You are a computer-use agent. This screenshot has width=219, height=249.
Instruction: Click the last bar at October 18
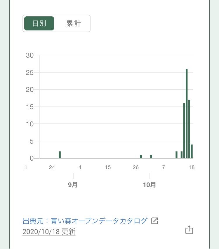tap(192, 151)
